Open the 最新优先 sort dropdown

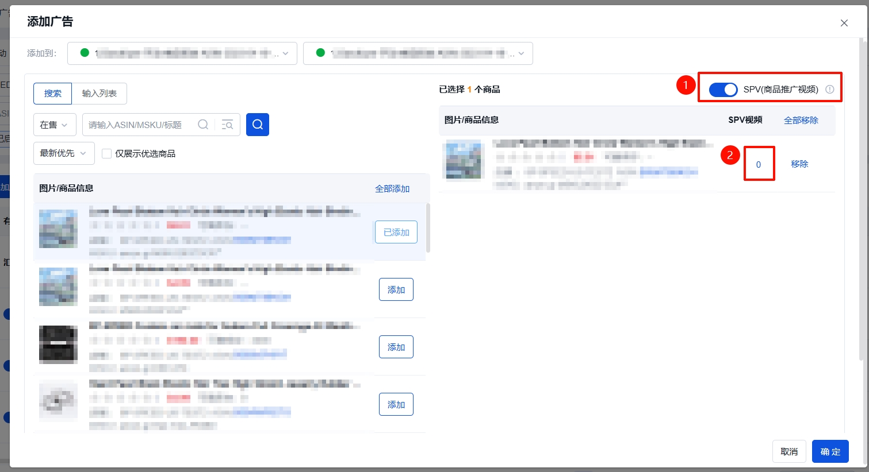(x=63, y=153)
